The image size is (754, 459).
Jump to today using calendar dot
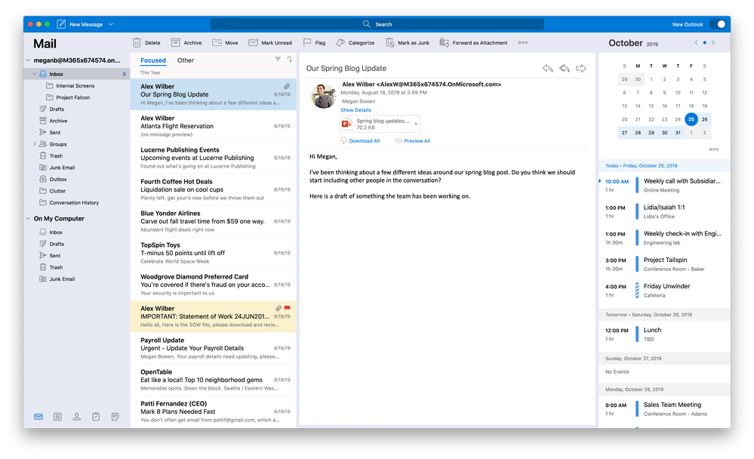[704, 43]
